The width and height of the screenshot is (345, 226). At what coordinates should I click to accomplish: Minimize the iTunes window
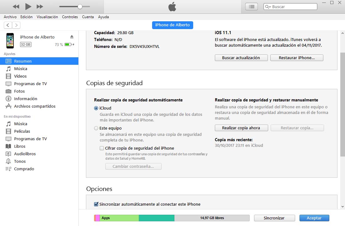click(324, 3)
